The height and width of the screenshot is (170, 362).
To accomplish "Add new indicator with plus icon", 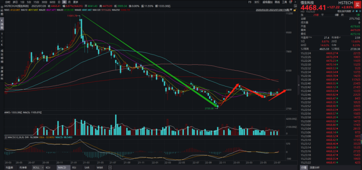I will coord(110,167).
